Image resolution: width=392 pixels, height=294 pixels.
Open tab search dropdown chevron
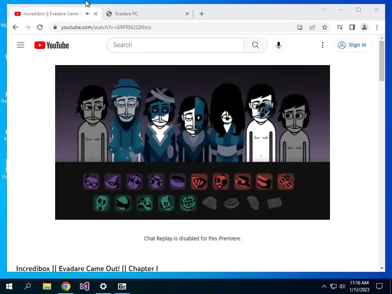(x=323, y=10)
